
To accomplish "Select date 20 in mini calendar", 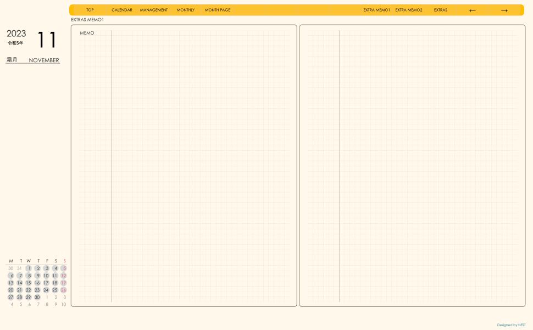I will pyautogui.click(x=11, y=290).
